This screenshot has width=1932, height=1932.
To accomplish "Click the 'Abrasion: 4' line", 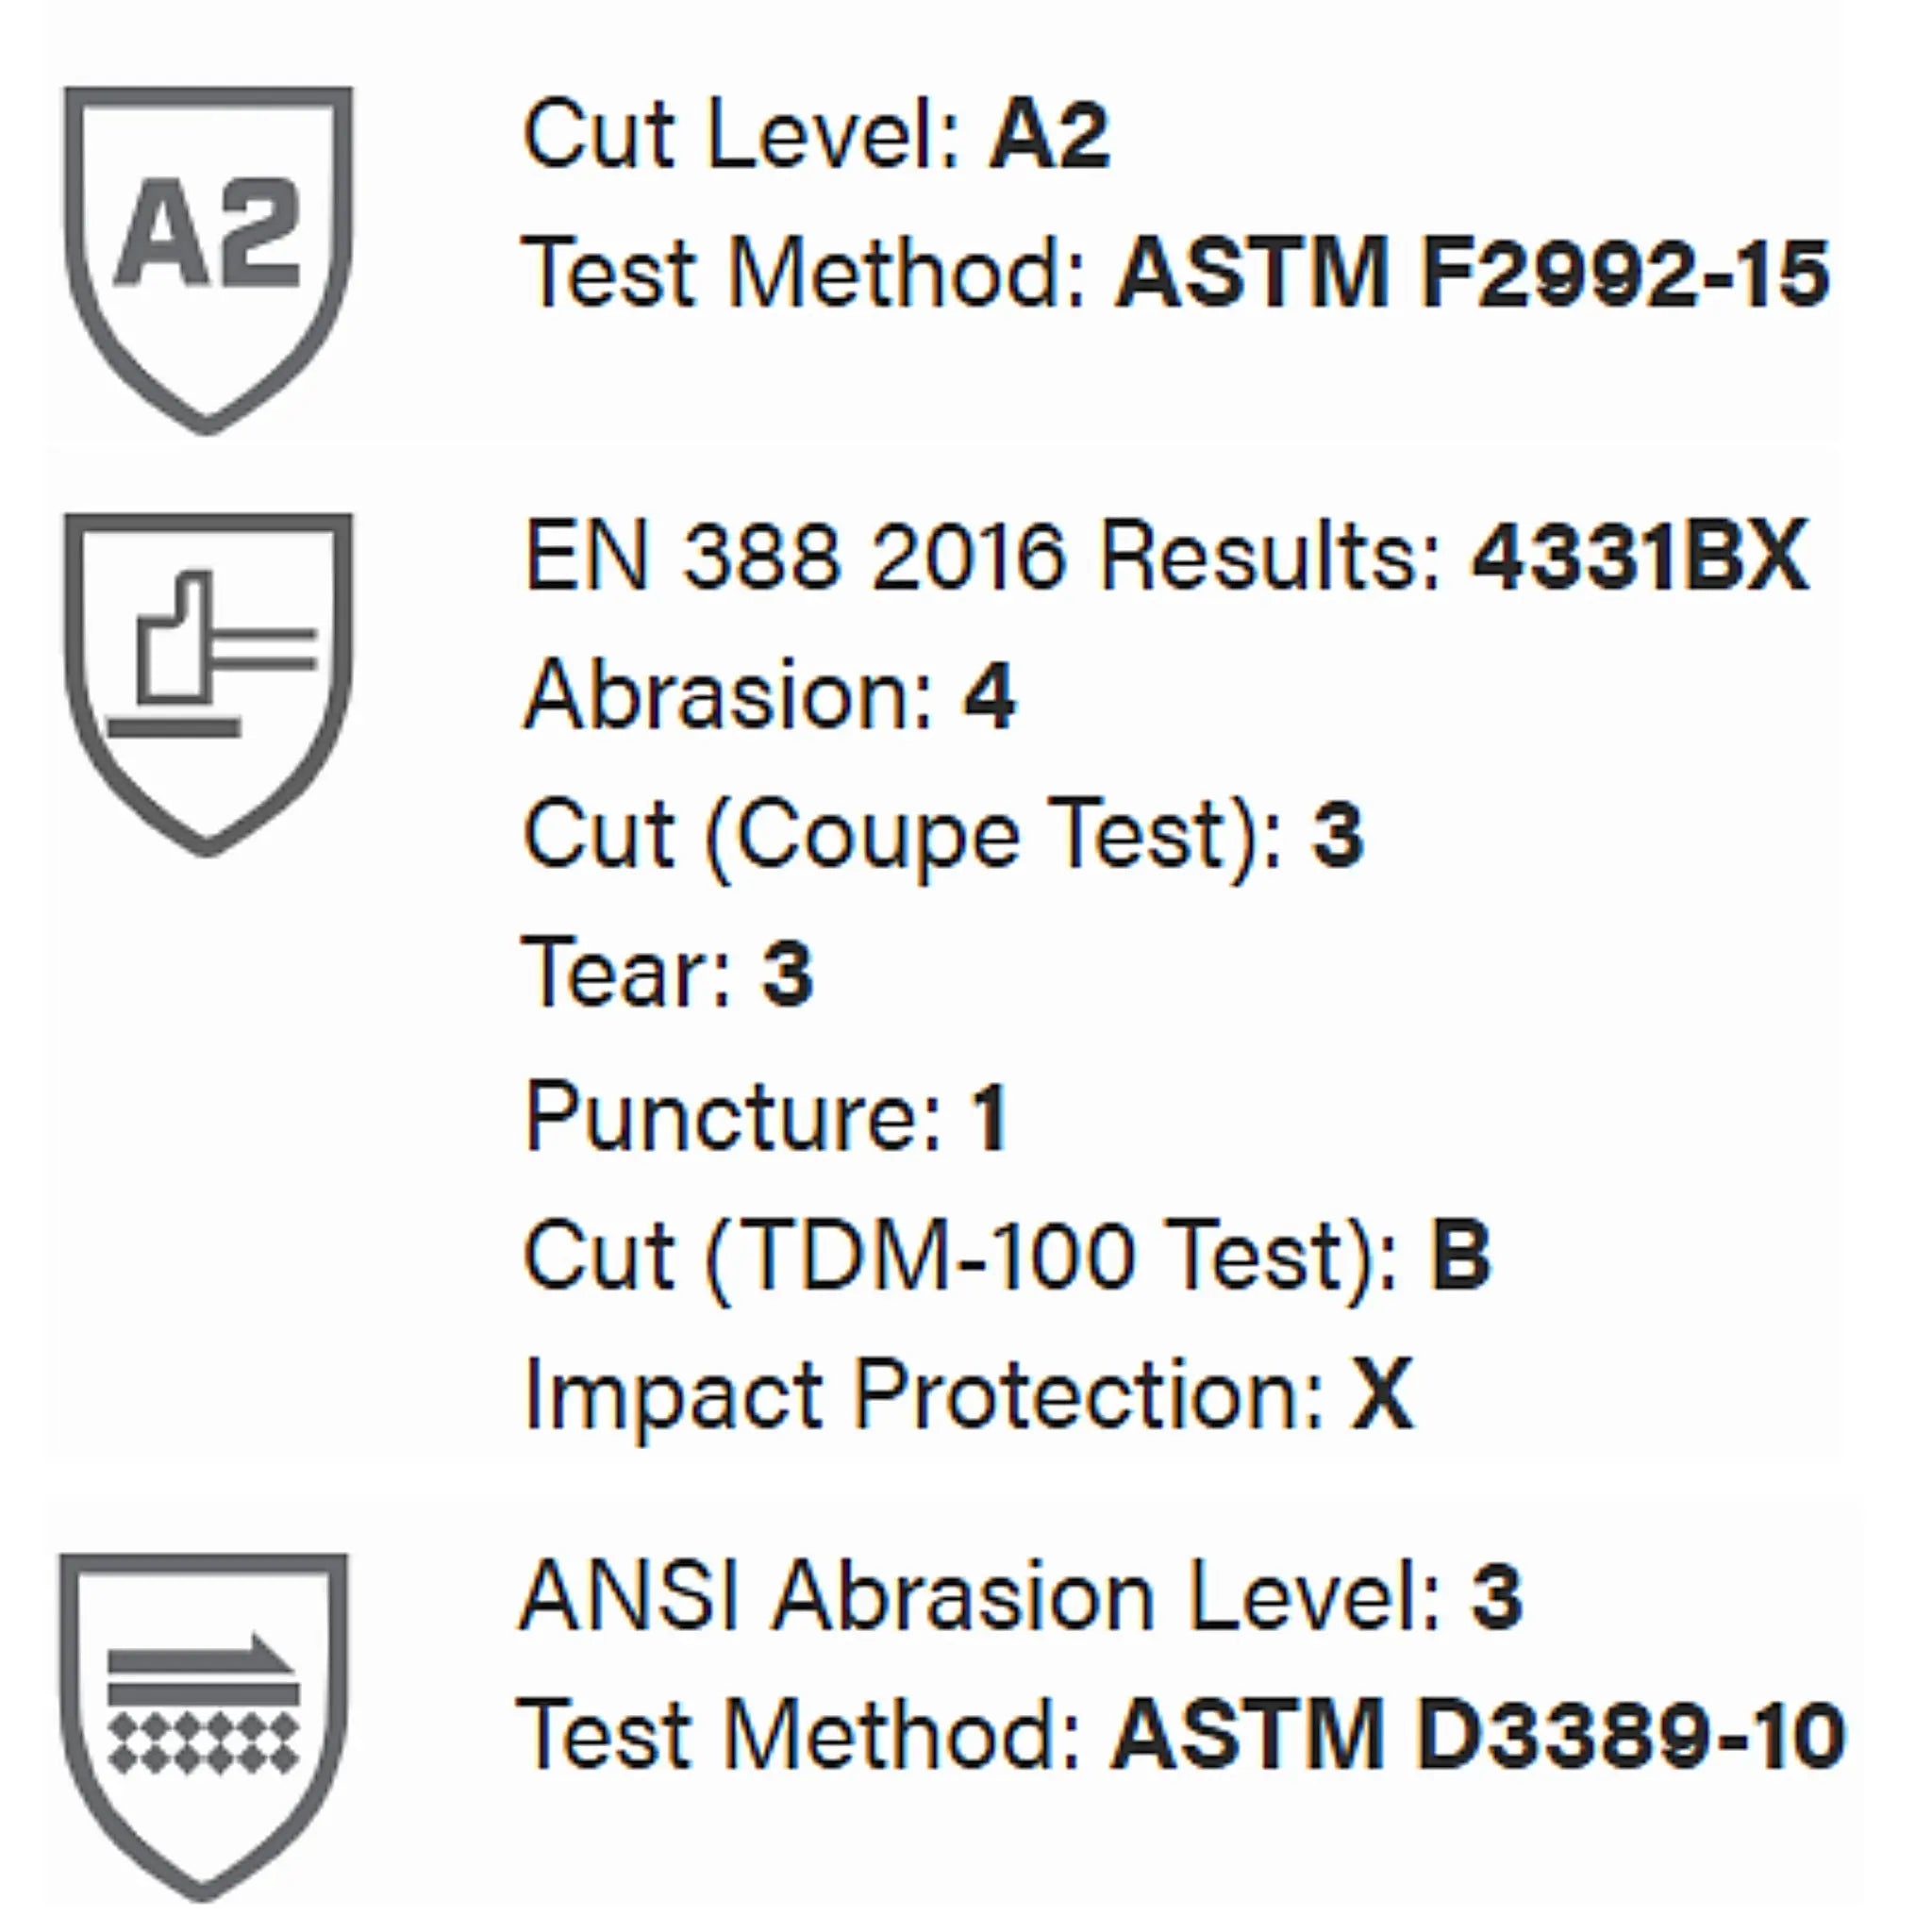I will click(770, 695).
